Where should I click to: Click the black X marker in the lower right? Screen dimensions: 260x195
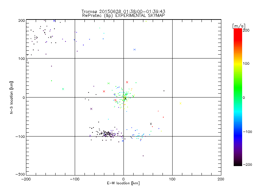tap(151, 124)
